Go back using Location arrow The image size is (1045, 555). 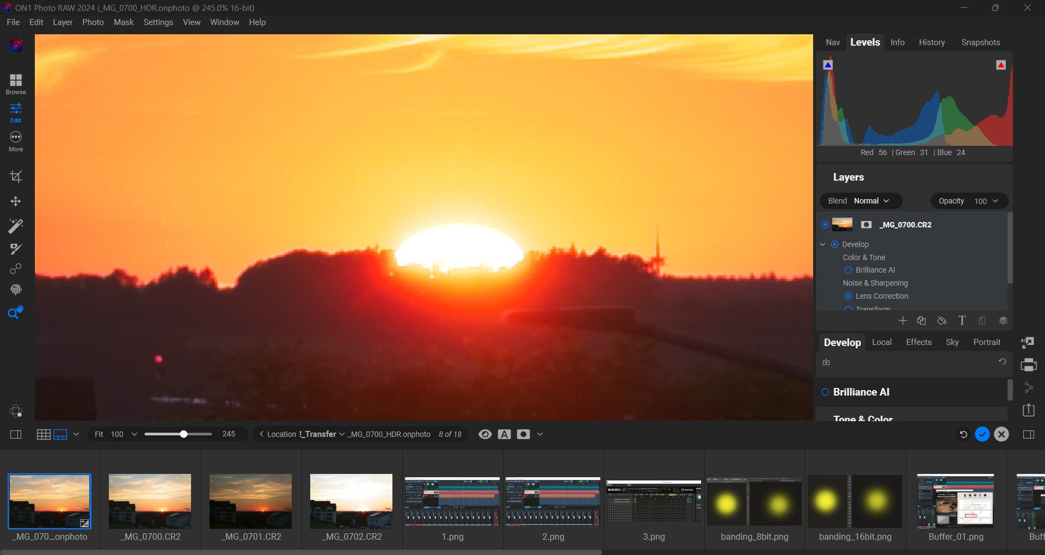click(x=262, y=434)
